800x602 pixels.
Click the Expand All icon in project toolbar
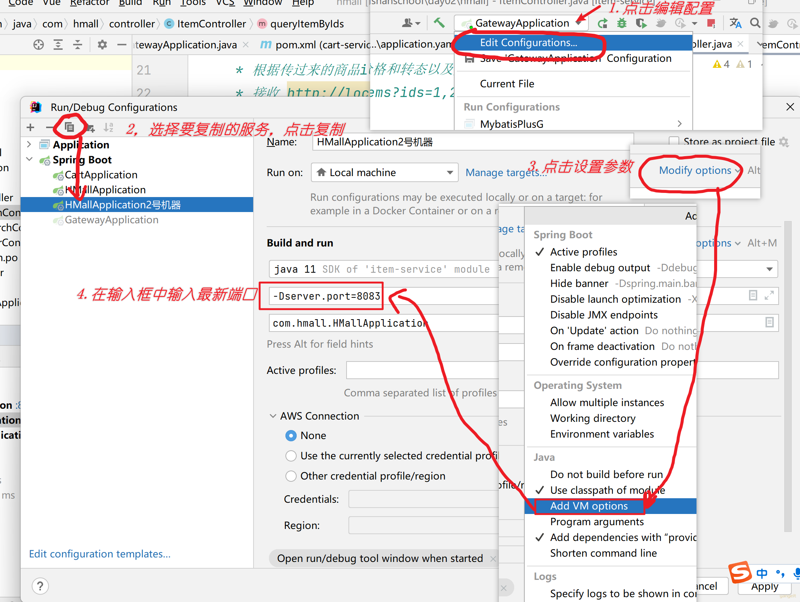point(58,45)
